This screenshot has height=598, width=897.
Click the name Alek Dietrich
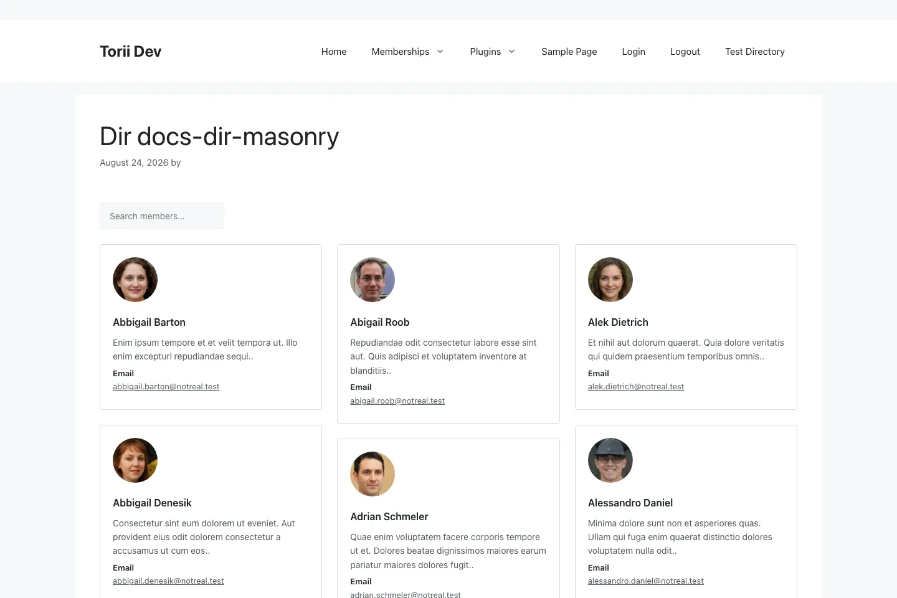coord(618,322)
